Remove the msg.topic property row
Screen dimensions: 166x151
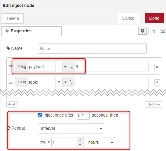157,82
